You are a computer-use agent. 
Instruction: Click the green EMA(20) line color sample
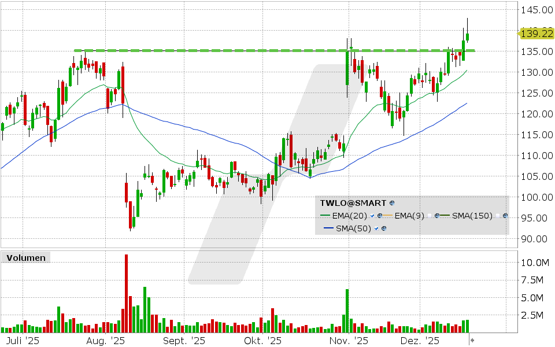pyautogui.click(x=325, y=215)
